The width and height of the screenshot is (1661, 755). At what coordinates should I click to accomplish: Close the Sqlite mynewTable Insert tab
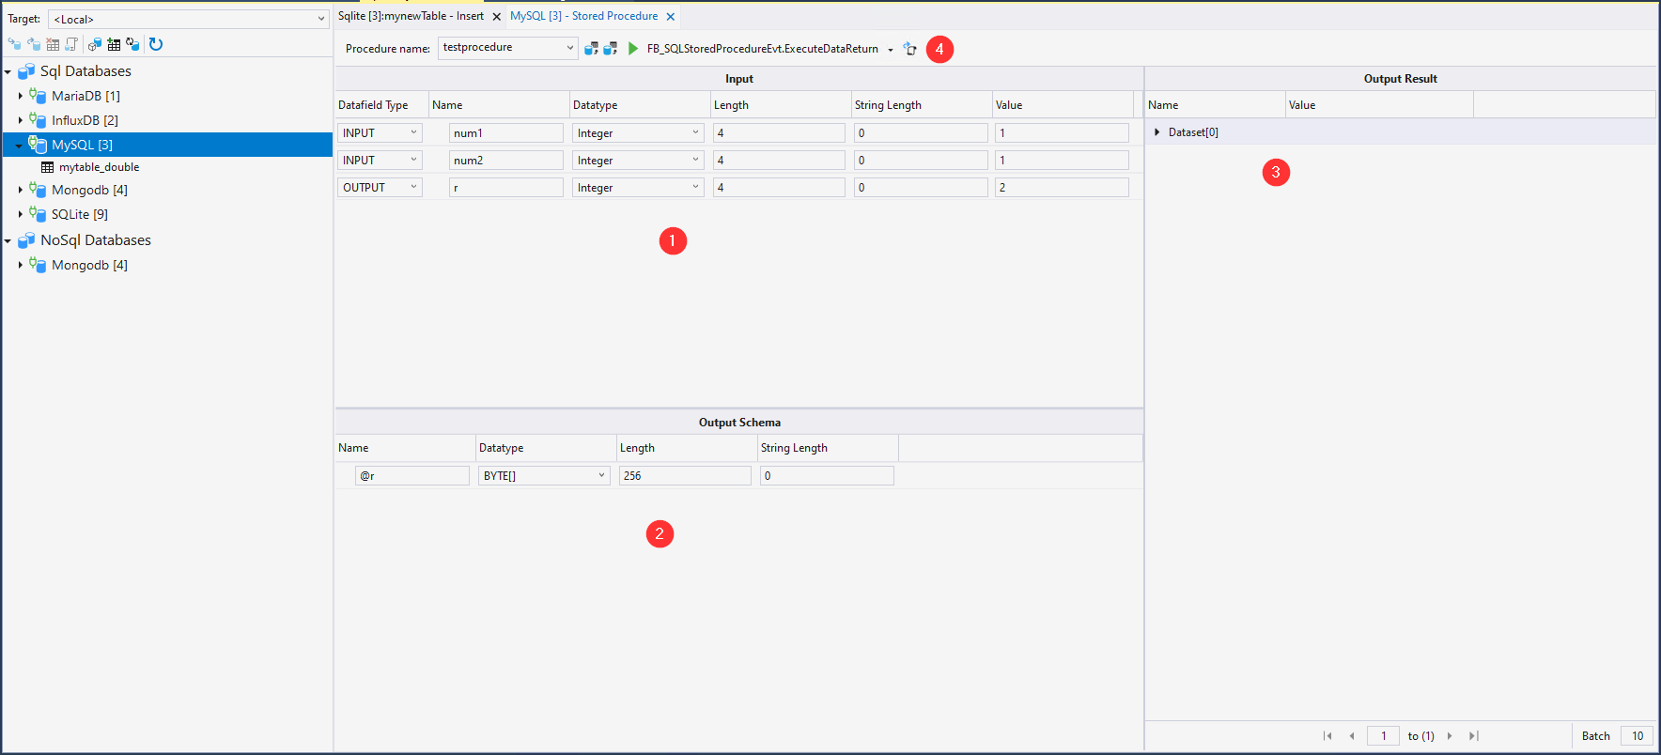point(497,17)
